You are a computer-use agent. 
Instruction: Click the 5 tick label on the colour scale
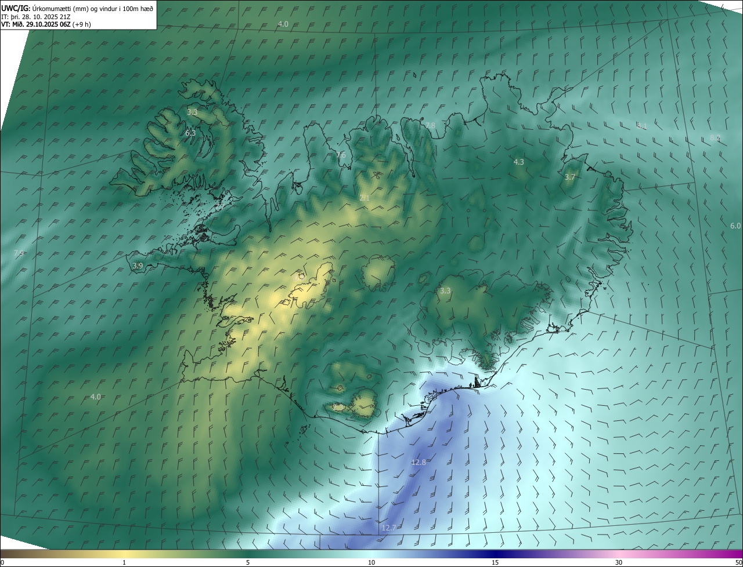coord(248,563)
